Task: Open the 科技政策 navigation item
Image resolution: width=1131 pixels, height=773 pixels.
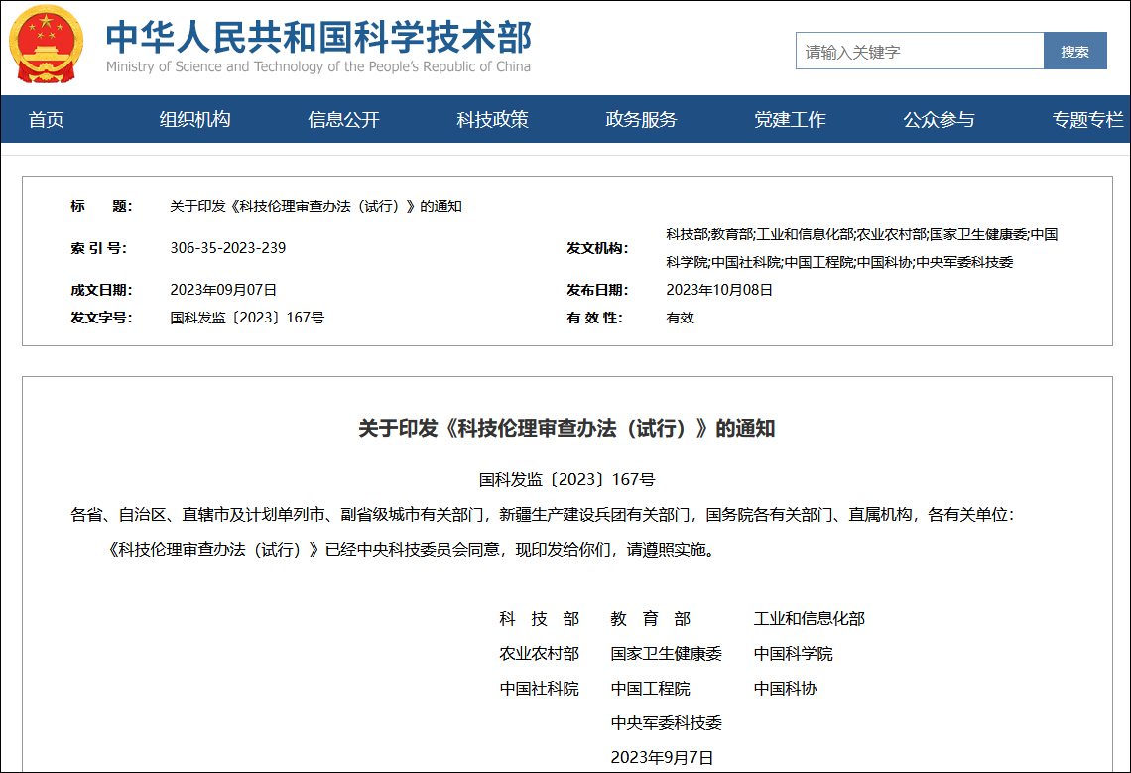Action: pos(493,120)
